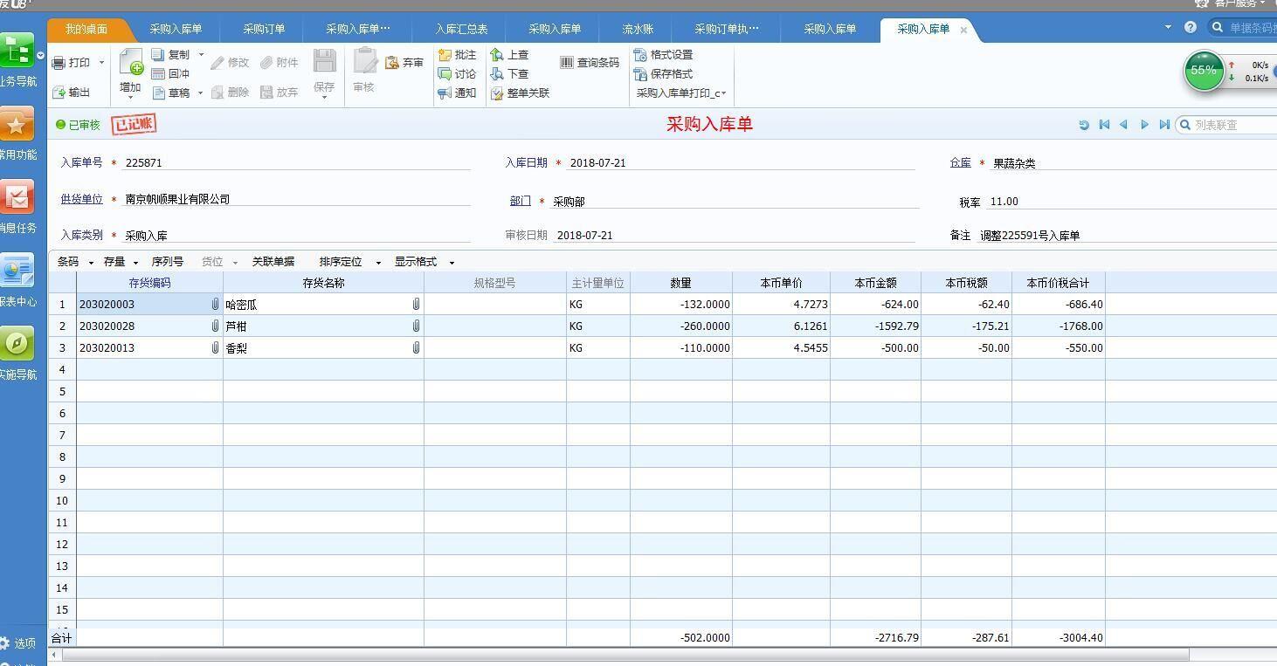Go to the previous record arrow
This screenshot has width=1277, height=666.
[1124, 125]
